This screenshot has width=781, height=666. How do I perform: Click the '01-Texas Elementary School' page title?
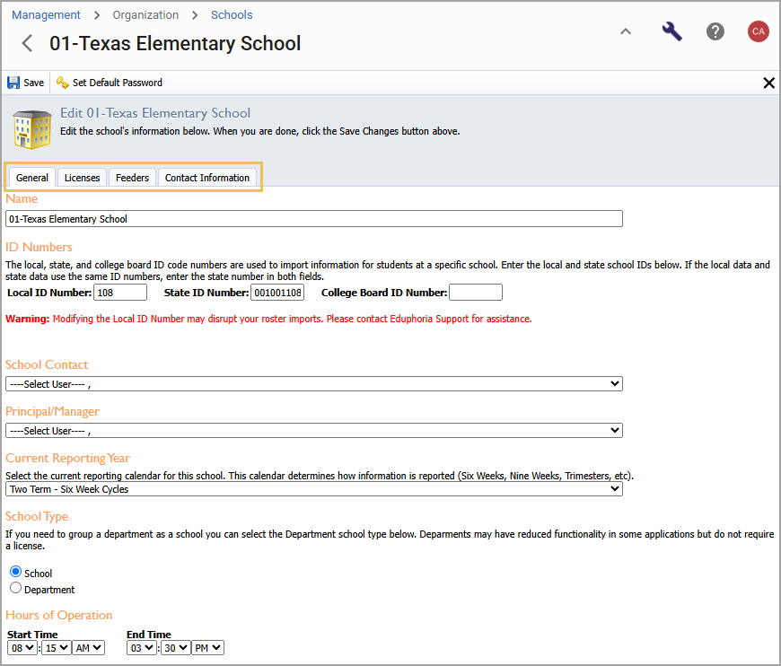click(x=175, y=43)
